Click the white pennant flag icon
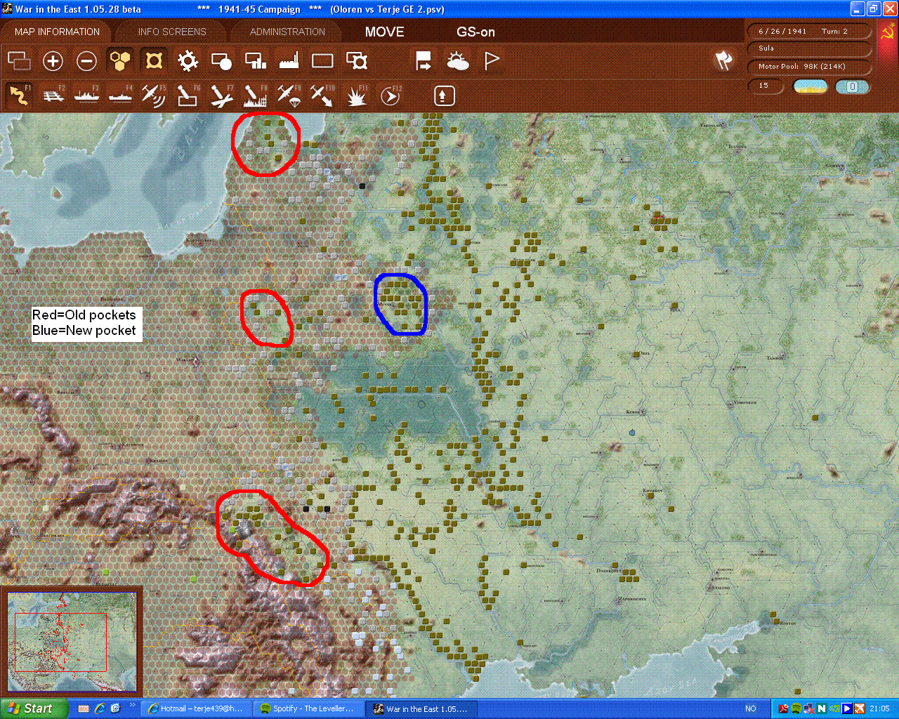 (492, 61)
